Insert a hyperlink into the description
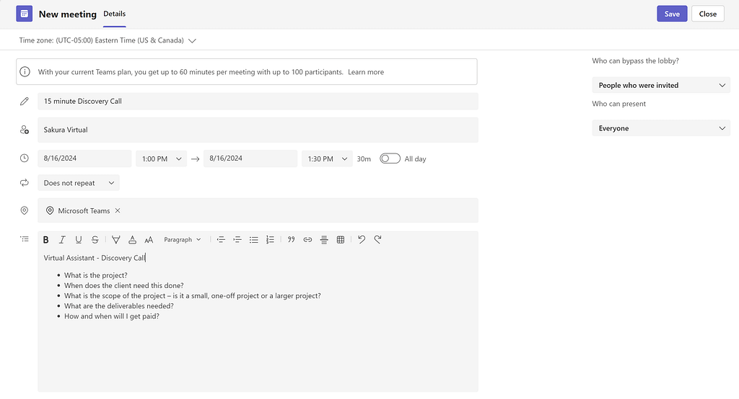 tap(307, 240)
